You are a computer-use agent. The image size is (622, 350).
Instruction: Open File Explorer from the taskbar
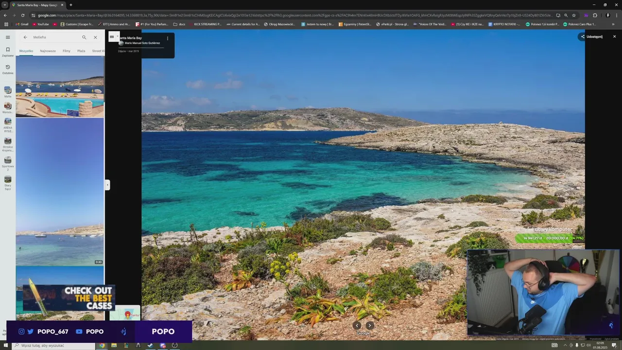coord(114,345)
